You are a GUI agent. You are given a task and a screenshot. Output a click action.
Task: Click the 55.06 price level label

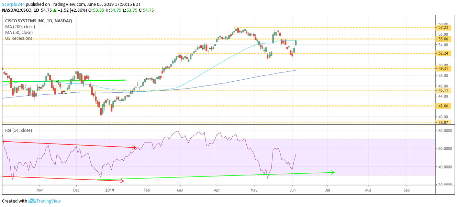(443, 39)
